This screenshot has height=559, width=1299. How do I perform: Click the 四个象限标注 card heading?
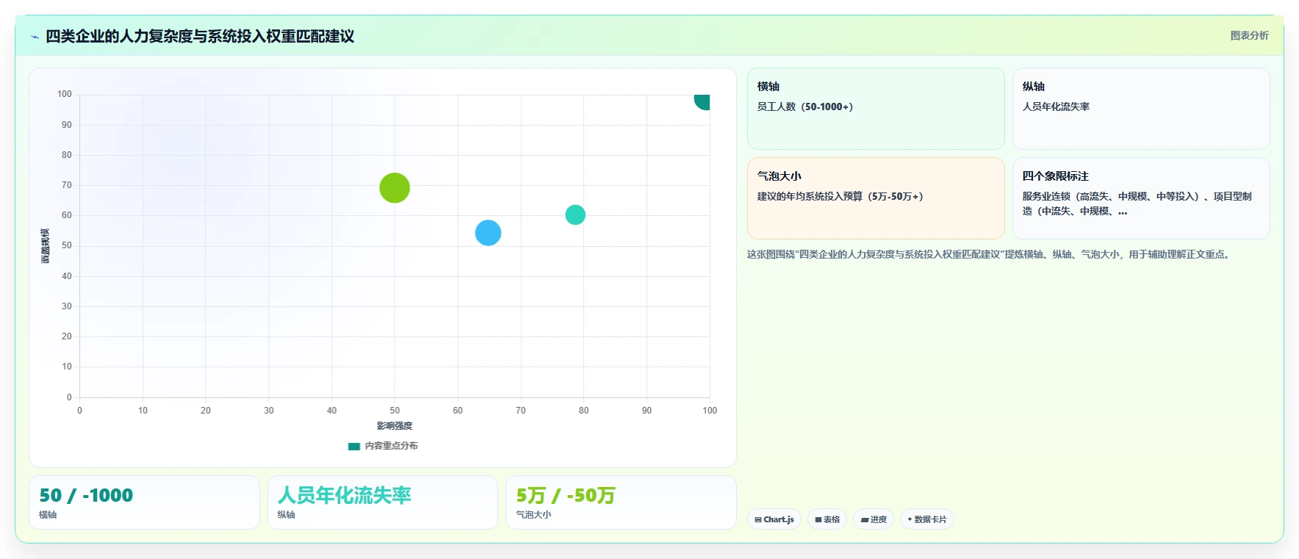1055,176
